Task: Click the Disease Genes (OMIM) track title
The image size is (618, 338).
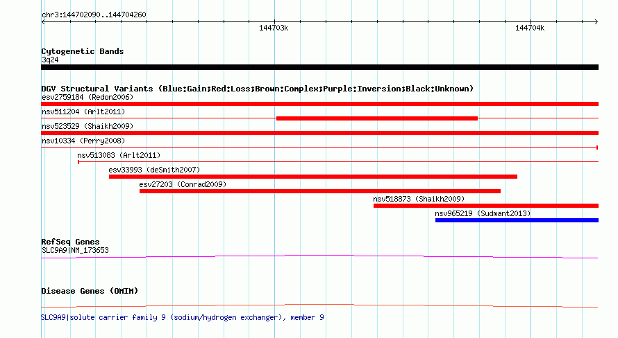Action: point(90,291)
